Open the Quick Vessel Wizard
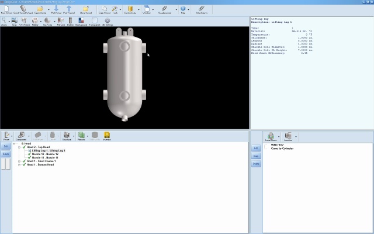 [23, 9]
